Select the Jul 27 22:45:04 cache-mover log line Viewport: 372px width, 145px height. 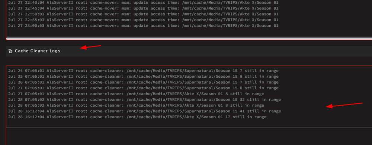(x=143, y=8)
